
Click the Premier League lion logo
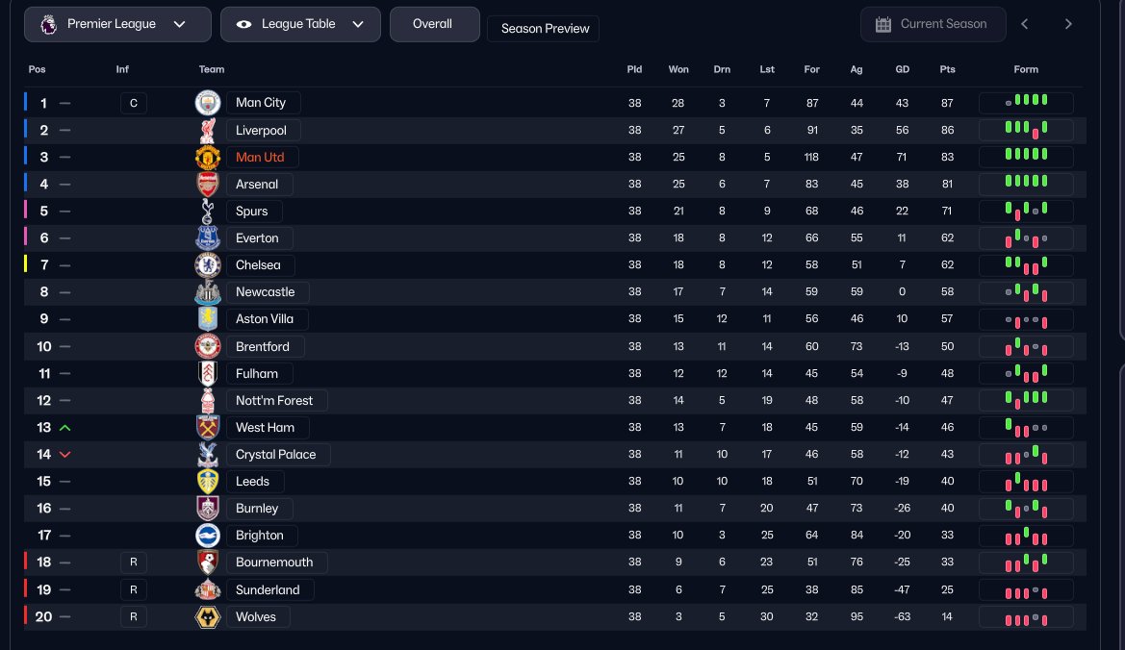[x=48, y=25]
